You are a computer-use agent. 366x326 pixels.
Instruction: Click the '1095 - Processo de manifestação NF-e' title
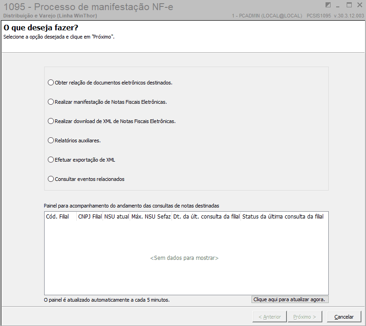tap(88, 7)
